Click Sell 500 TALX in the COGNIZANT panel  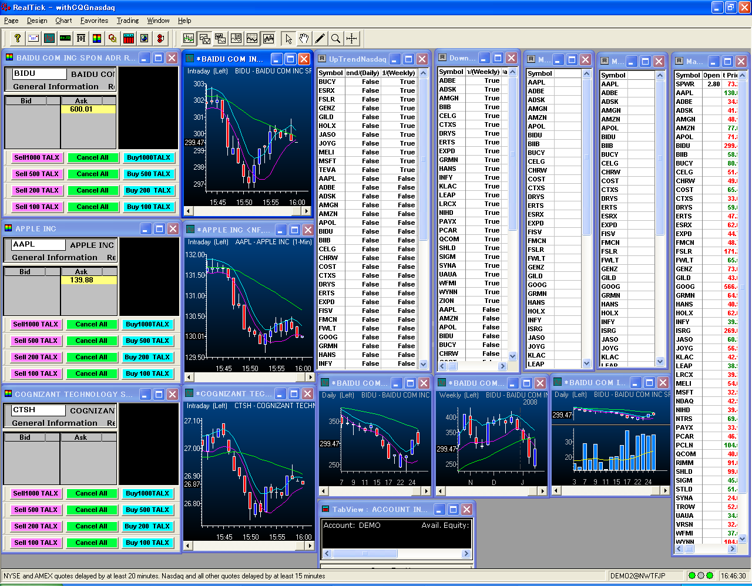point(36,510)
